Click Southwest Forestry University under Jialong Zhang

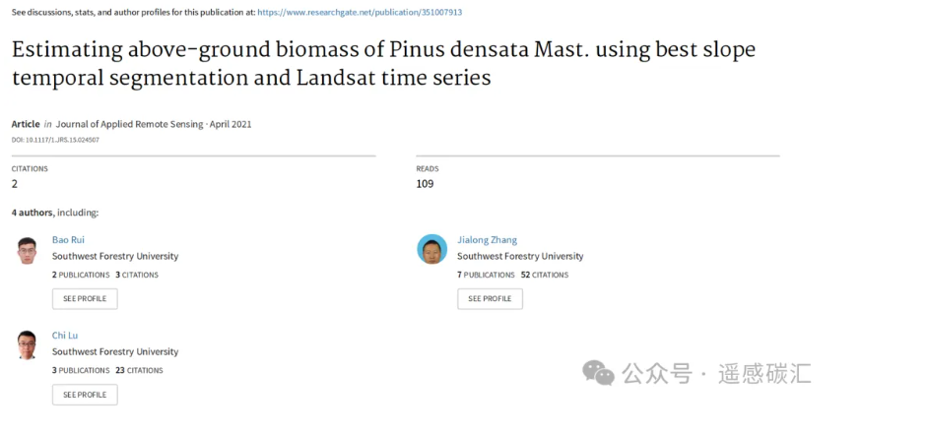click(x=520, y=257)
